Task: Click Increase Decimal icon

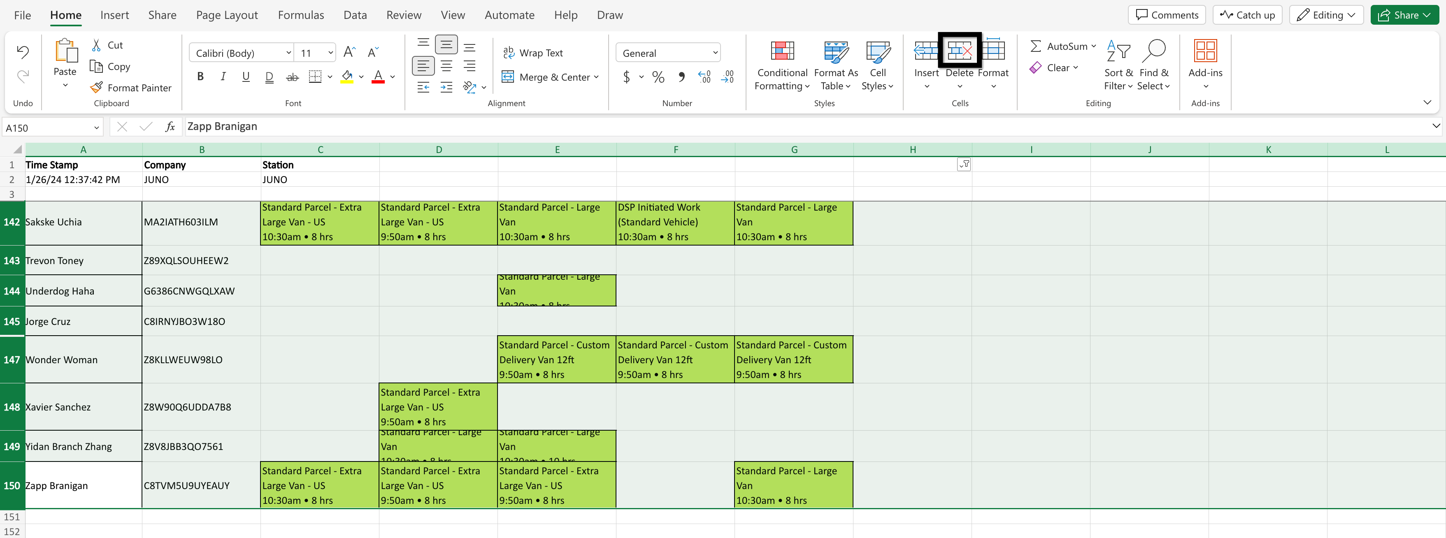Action: point(704,77)
